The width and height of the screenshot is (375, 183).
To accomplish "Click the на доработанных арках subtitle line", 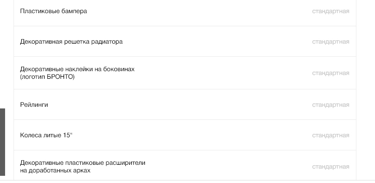I will [55, 170].
